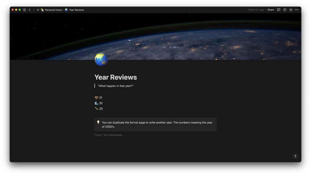Click the quote "What happen in that year?"
Screen dimensions: 311x175
(x=116, y=86)
